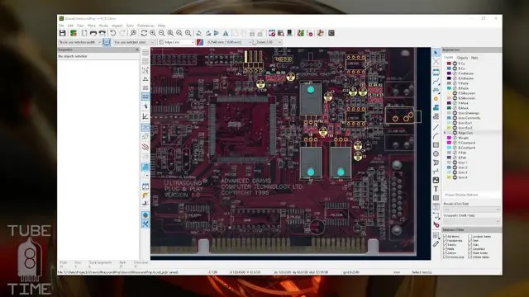Click the F.Cu layer color swatch

click(x=449, y=64)
